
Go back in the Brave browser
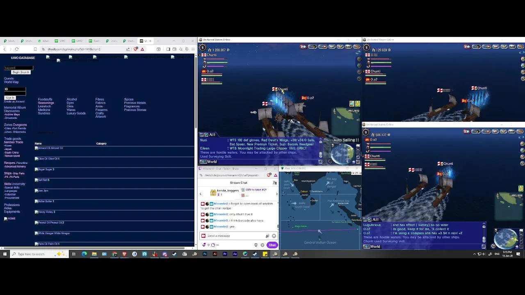click(x=5, y=49)
